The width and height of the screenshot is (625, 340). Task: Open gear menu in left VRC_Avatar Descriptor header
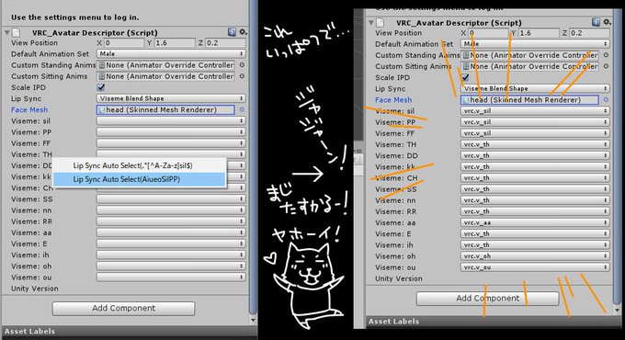[243, 32]
